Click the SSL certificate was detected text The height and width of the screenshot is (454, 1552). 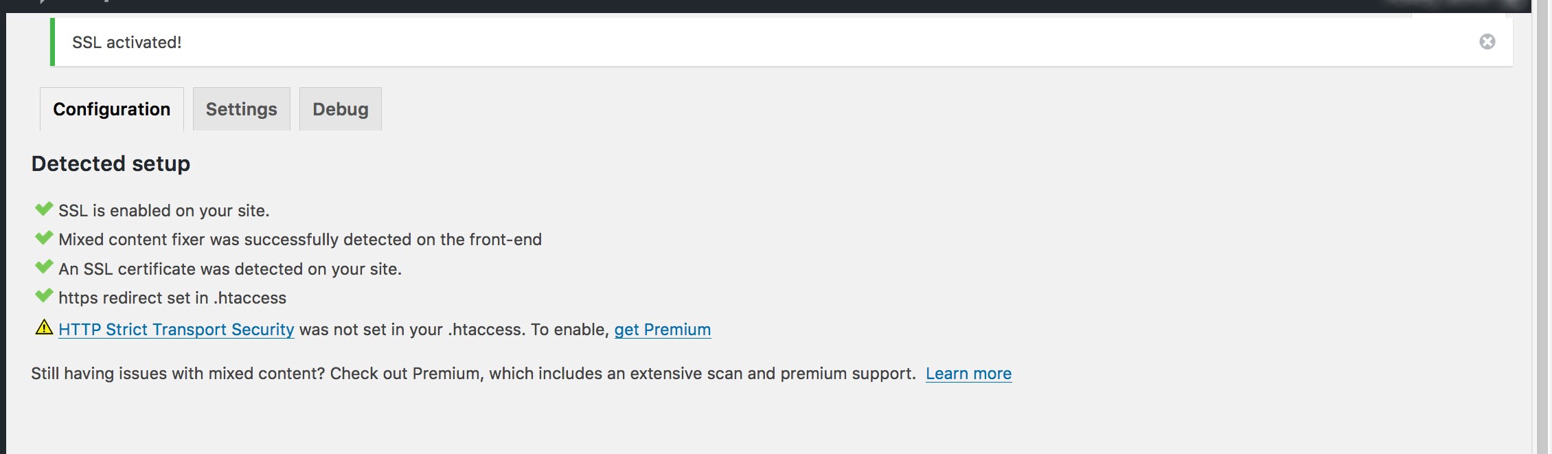click(x=230, y=269)
